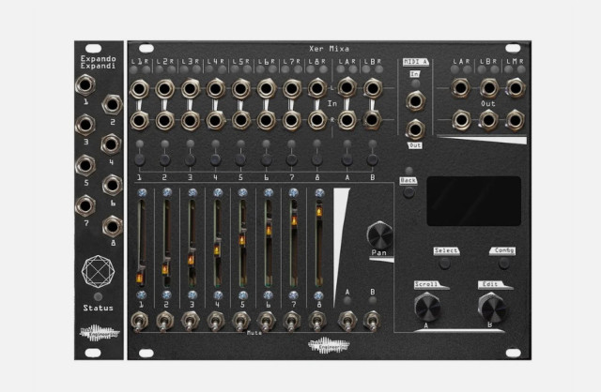Click jack 3 on the Expando Expandi module
Image resolution: width=601 pixels, height=392 pixels.
click(x=85, y=125)
